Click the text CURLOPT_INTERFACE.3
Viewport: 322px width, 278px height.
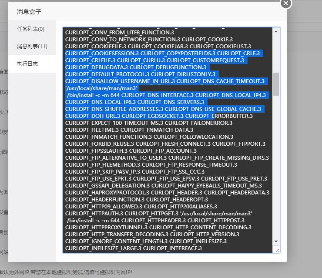(172, 249)
